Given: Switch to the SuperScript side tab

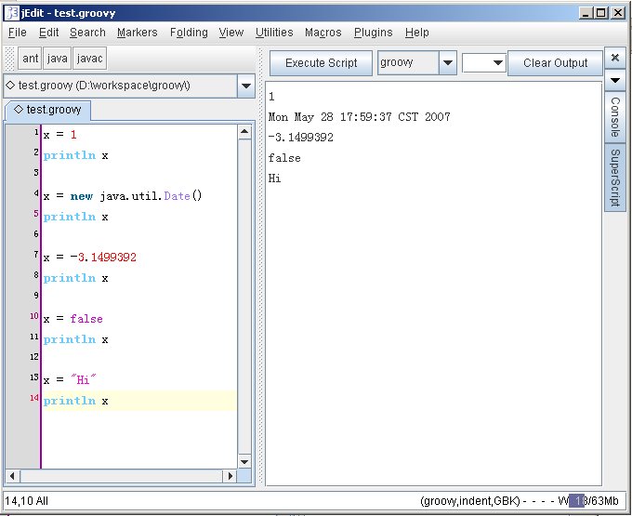Looking at the screenshot, I should tap(615, 178).
